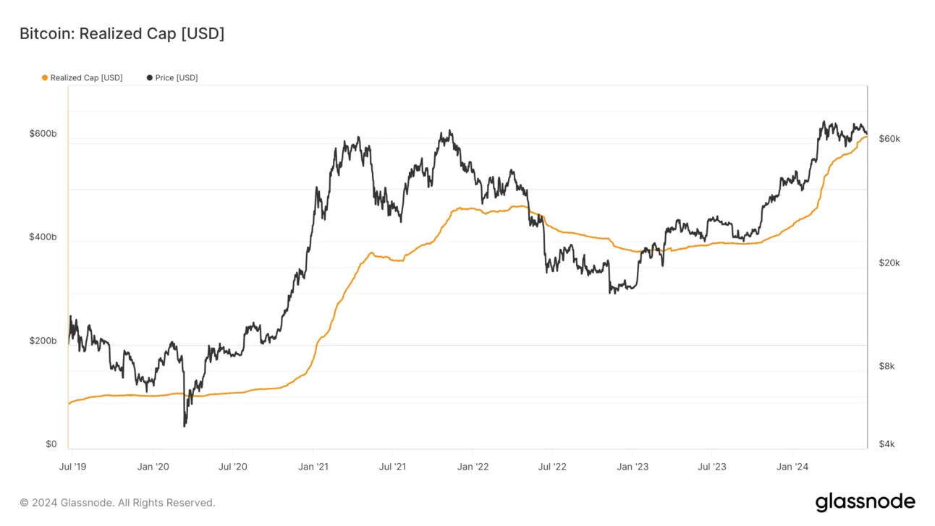Select the Jan '24 x-axis label
This screenshot has height=526, width=935.
[x=792, y=467]
